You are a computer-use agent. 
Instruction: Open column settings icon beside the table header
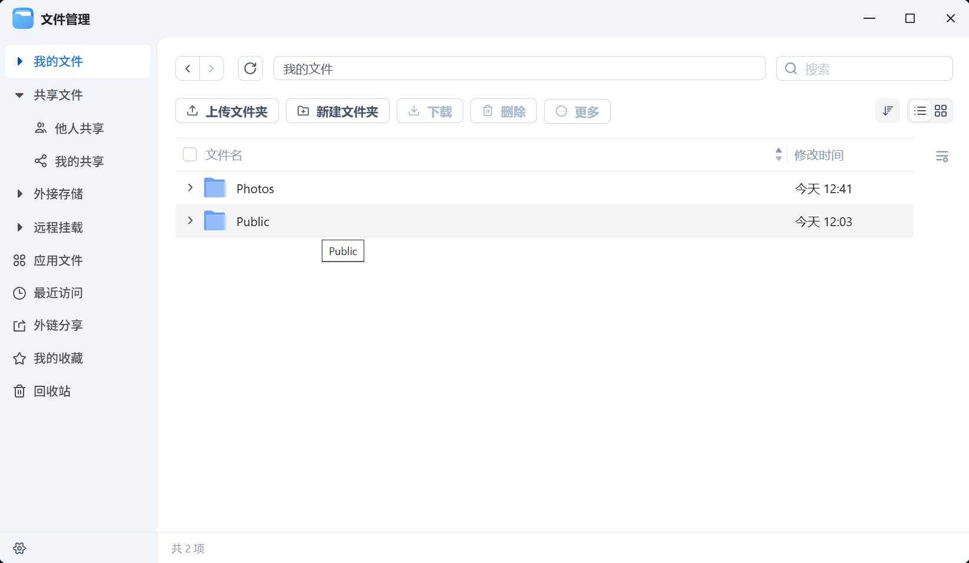click(942, 156)
